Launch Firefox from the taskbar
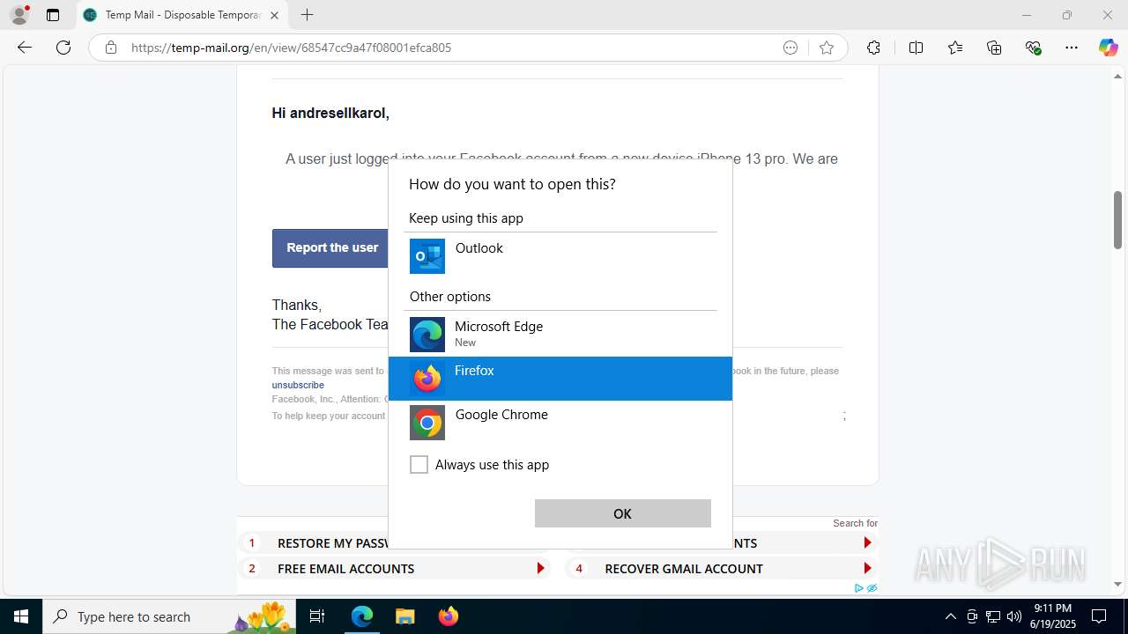Screen dimensions: 1128x634 (448, 616)
